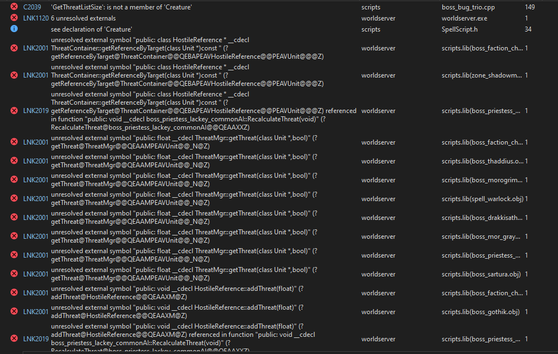Open the C2039 error code link
This screenshot has width=558, height=354.
[x=32, y=7]
